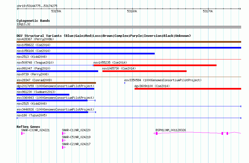Open the nsv1058622 (Coe2014) label
The width and height of the screenshot is (249, 163).
pyautogui.click(x=34, y=45)
